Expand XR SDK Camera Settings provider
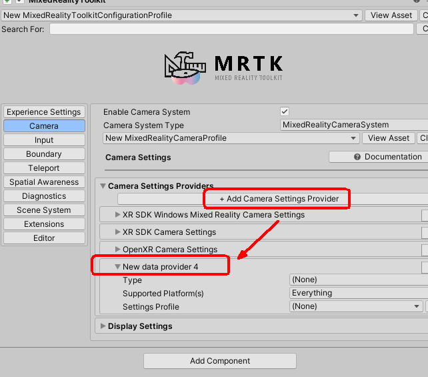Viewport: 428px width, 377px height. pos(117,232)
